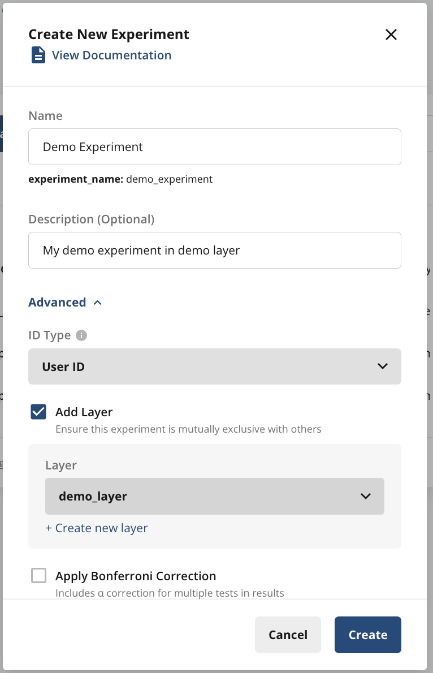Image resolution: width=433 pixels, height=673 pixels.
Task: Click the upward chevron next to Advanced
Action: point(97,302)
